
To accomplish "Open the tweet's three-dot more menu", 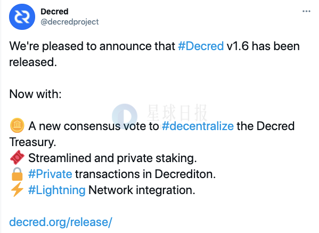I will (x=306, y=11).
